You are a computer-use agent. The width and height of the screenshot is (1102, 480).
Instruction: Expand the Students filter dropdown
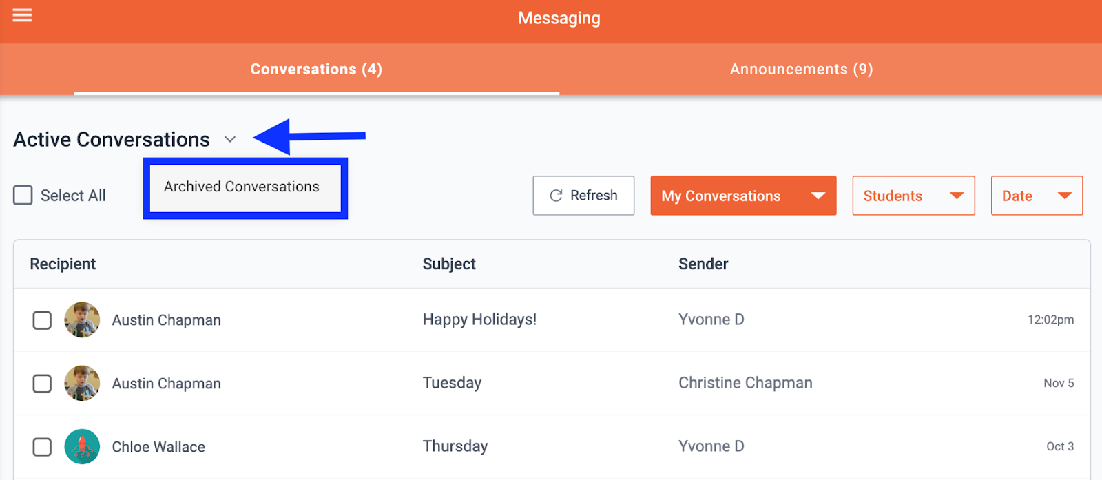(913, 196)
